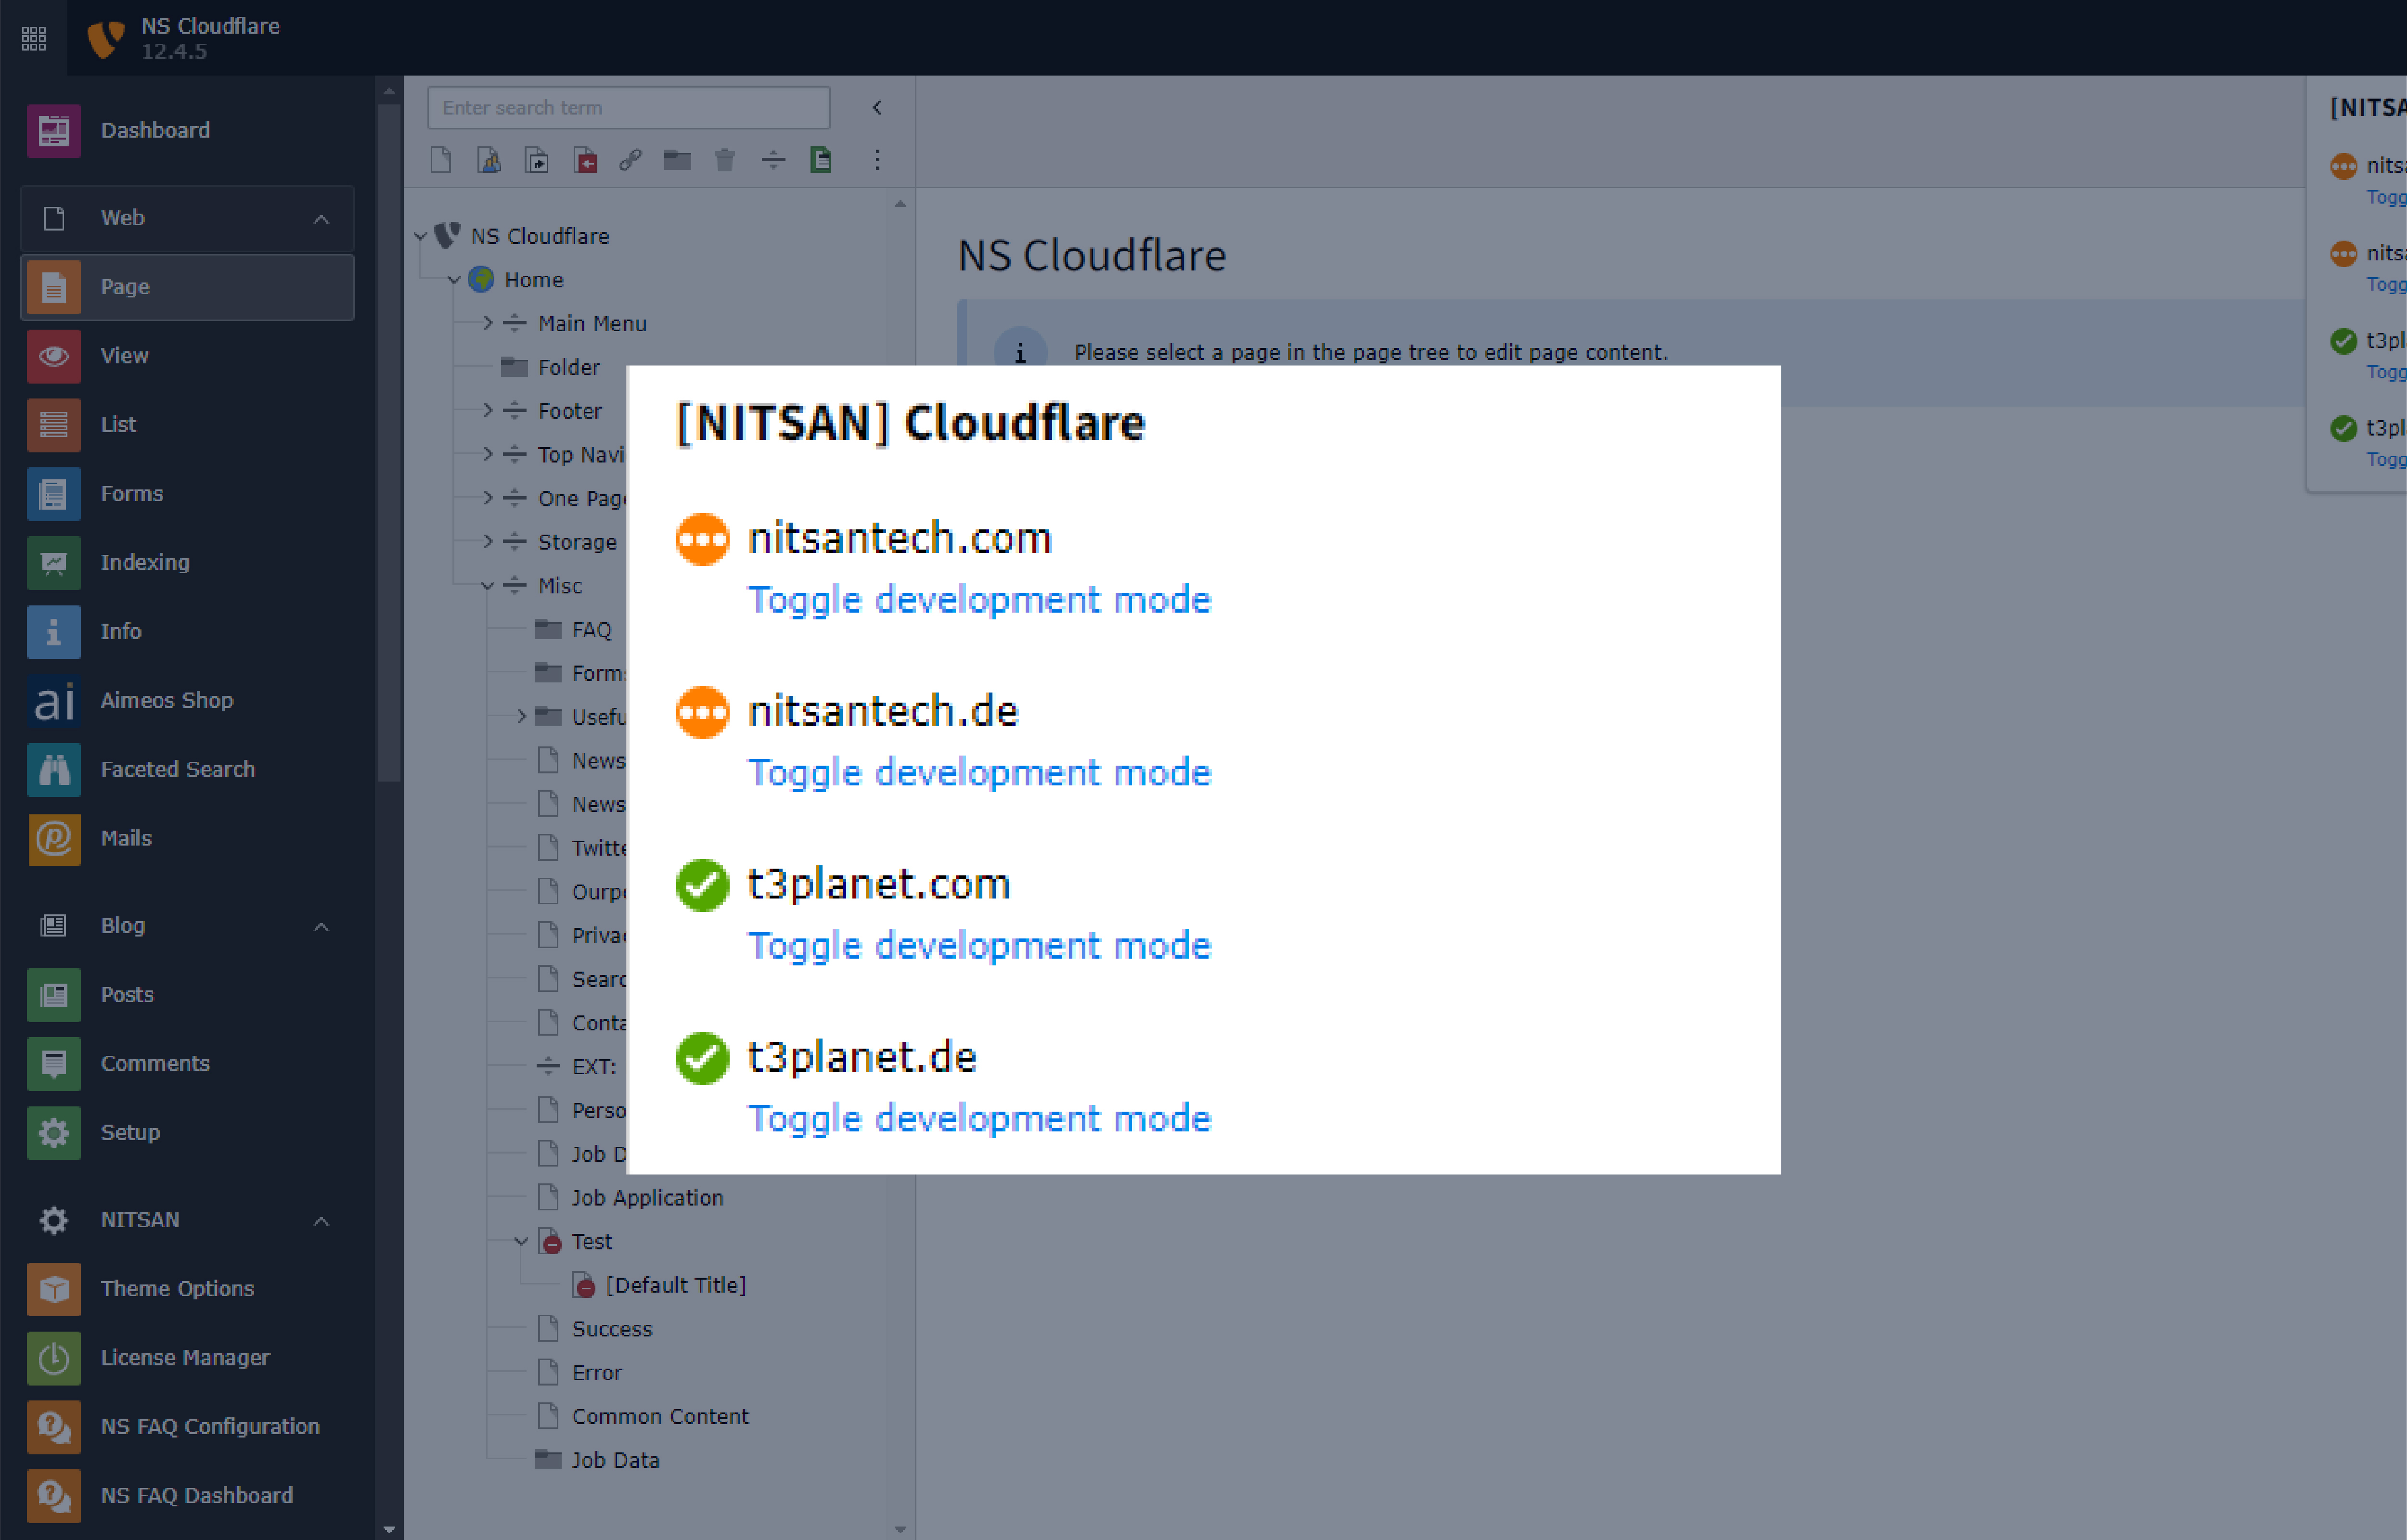Collapse the page tree panel with the arrow
This screenshot has height=1540, width=2407.
coord(877,108)
